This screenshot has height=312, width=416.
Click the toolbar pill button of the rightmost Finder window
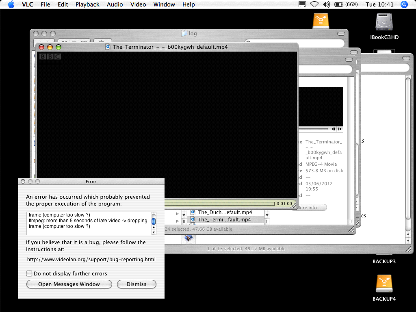pos(406,58)
